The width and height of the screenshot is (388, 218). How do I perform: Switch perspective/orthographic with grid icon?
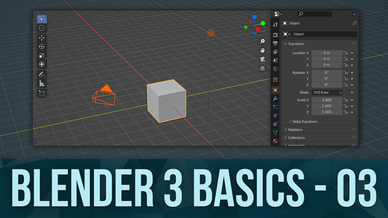(262, 68)
